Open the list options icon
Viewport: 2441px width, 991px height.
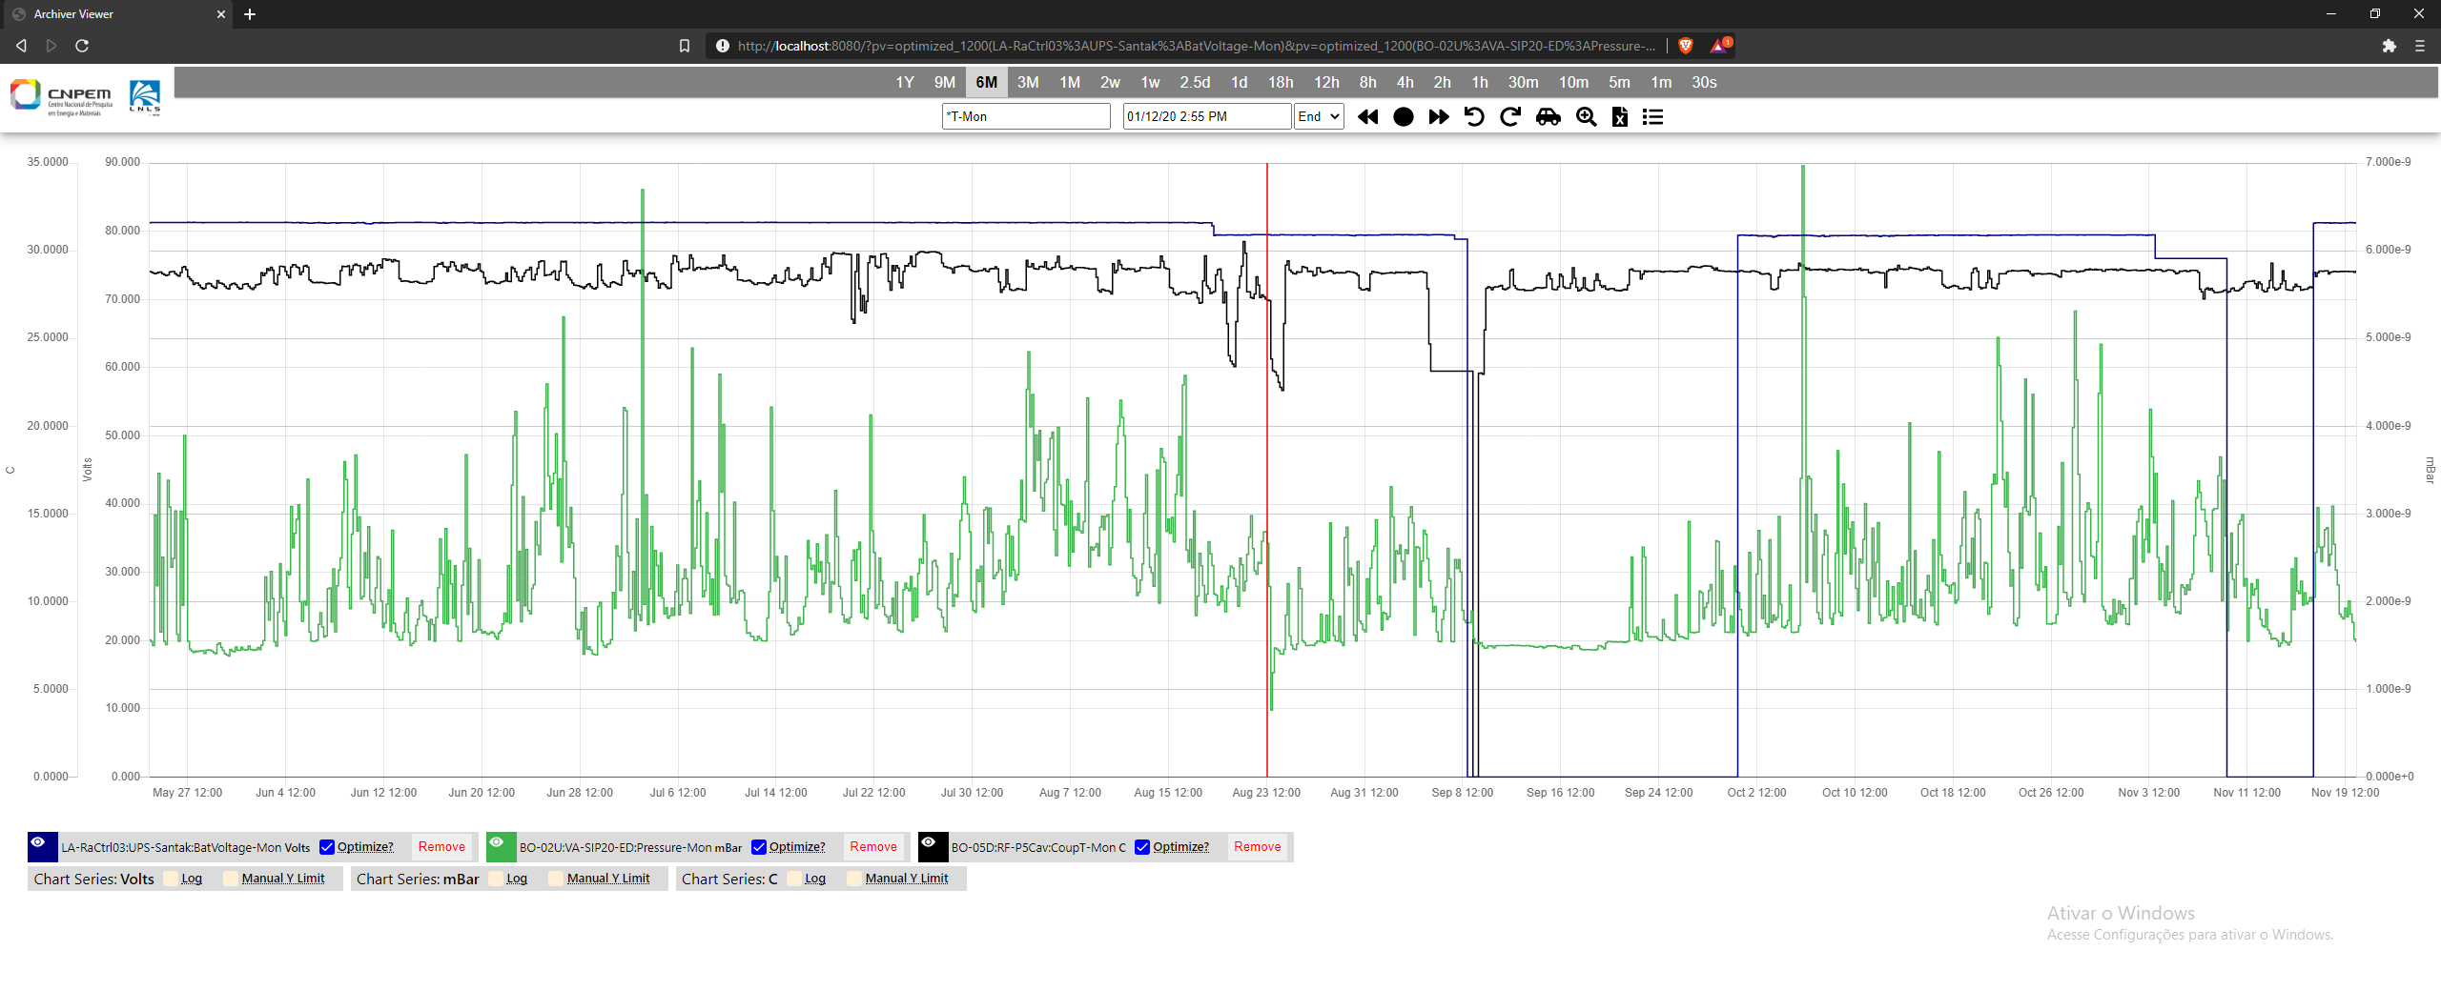(x=1652, y=116)
